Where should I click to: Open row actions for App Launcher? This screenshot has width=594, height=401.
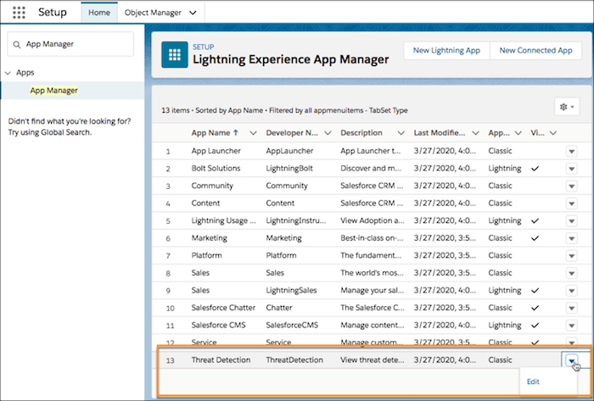click(x=572, y=151)
